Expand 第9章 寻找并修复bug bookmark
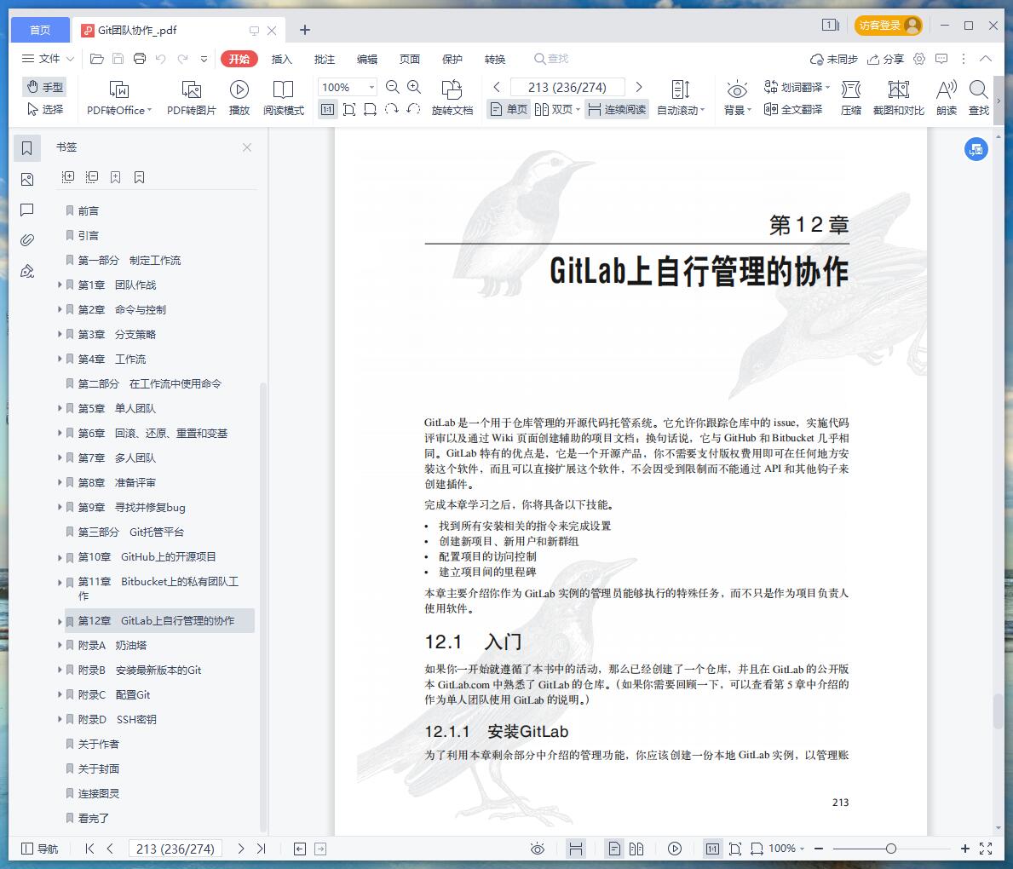 coord(60,507)
